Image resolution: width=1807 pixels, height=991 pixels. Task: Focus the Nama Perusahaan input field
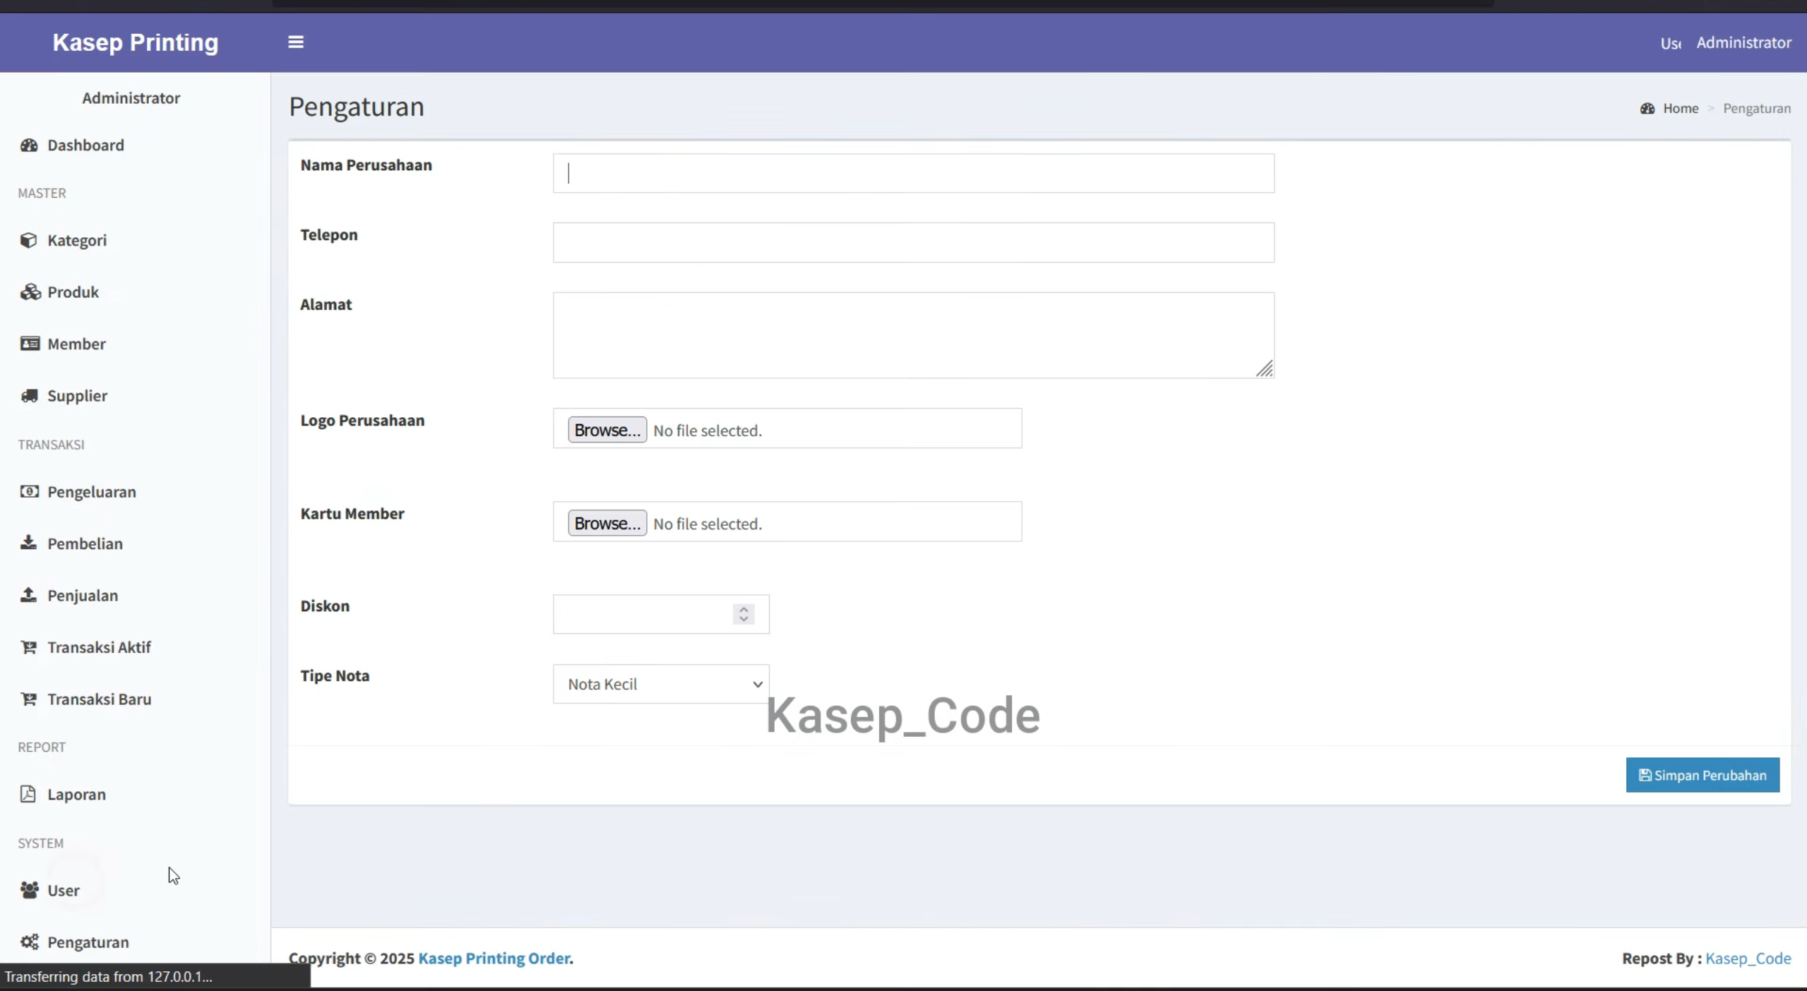(914, 173)
